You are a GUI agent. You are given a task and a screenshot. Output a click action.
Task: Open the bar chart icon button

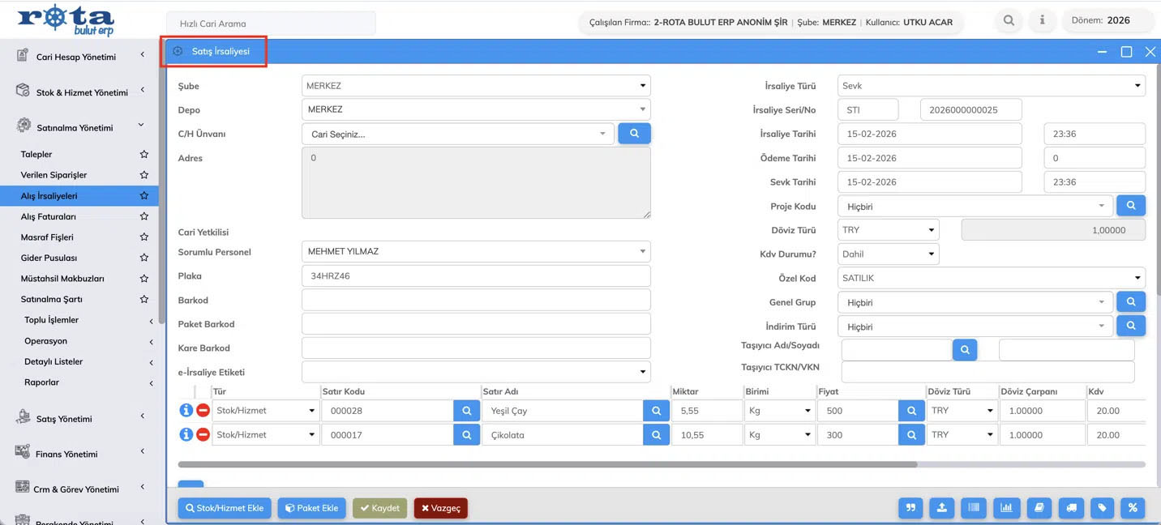(1006, 508)
